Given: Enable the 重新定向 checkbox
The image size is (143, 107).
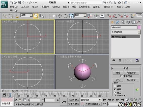Looking at the screenshot, I should [121, 76].
